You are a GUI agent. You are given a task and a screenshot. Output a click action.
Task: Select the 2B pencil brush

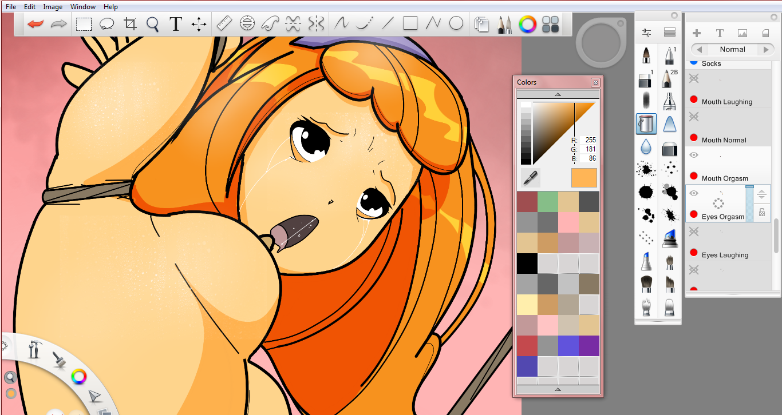[x=669, y=78]
